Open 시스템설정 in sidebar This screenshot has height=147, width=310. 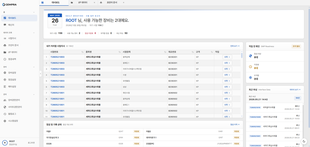tap(19, 121)
